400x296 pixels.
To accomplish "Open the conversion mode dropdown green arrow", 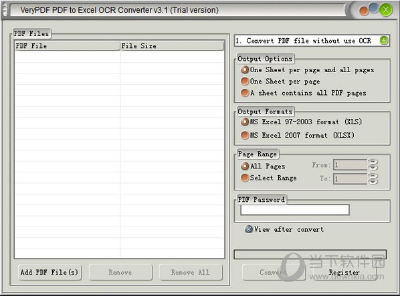I will pyautogui.click(x=384, y=41).
